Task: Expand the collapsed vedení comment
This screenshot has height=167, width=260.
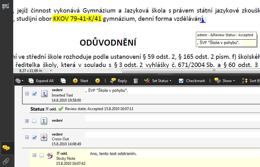Action: pos(27,121)
